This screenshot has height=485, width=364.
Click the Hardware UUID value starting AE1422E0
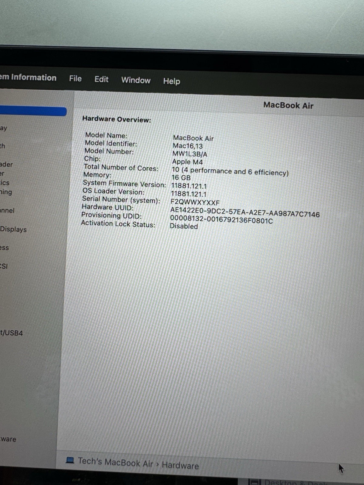pyautogui.click(x=245, y=212)
